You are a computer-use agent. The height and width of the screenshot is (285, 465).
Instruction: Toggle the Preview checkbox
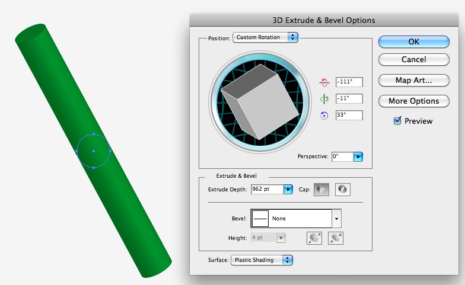(398, 121)
